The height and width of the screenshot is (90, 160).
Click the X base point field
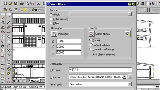point(69,41)
